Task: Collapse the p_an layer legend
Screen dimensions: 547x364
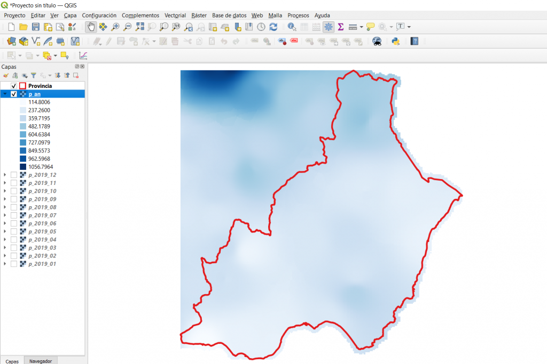Action: [x=5, y=94]
